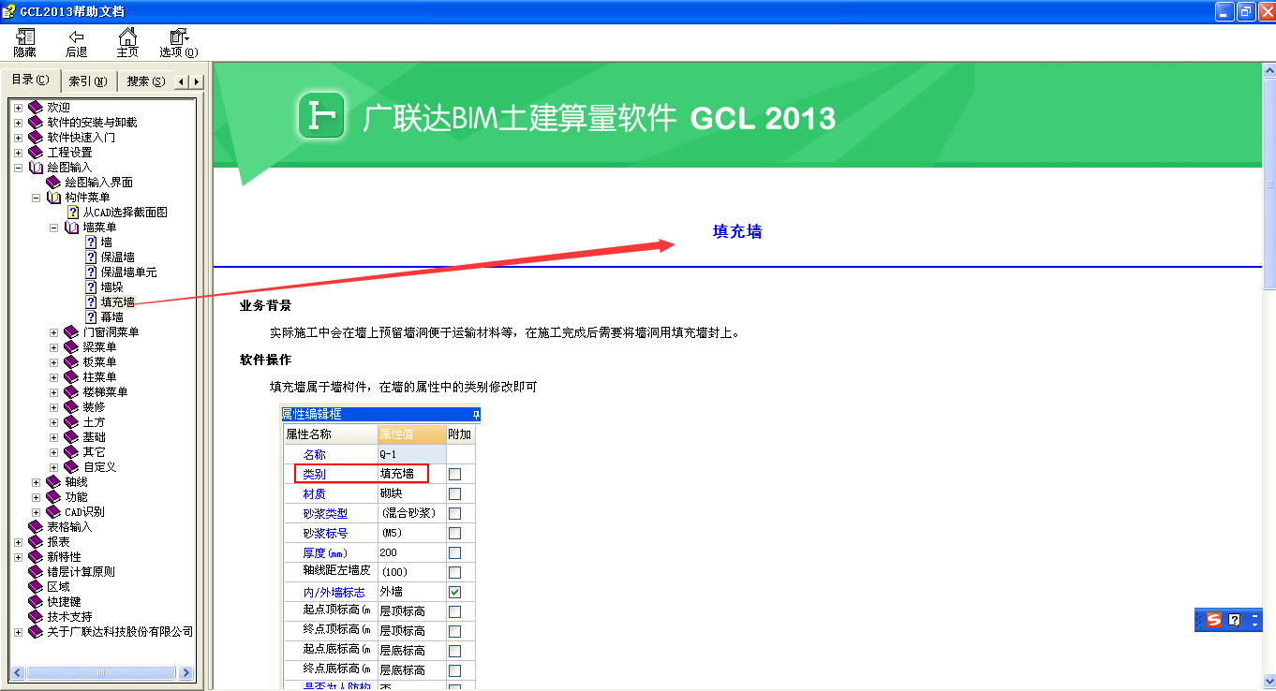Click the open book icon of 绘图输入
This screenshot has height=691, width=1276.
pos(36,168)
